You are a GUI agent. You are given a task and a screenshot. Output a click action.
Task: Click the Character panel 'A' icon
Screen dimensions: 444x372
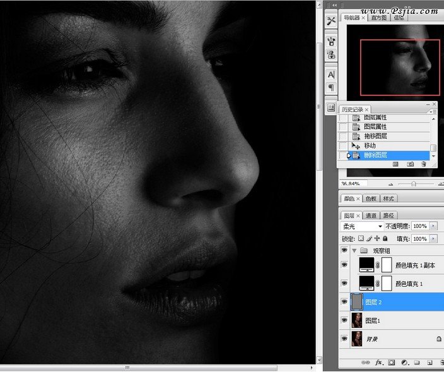[332, 75]
